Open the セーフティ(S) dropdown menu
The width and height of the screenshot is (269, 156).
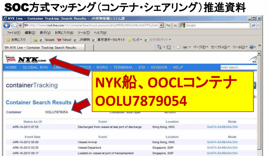tap(220, 47)
